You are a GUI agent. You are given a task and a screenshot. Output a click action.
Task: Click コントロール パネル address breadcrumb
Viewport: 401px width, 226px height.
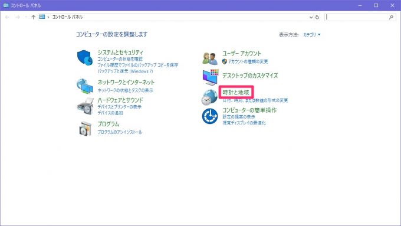click(67, 17)
